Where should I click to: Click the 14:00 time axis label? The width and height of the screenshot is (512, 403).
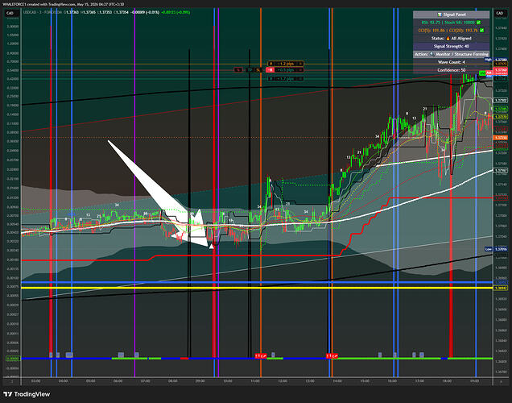tap(337, 381)
